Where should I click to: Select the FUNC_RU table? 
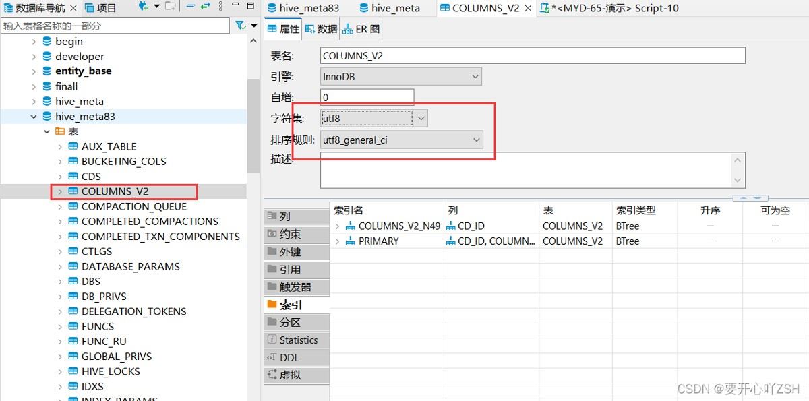coord(104,342)
